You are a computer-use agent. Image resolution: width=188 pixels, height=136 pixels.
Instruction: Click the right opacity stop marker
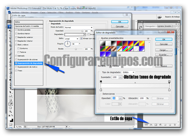(169, 82)
